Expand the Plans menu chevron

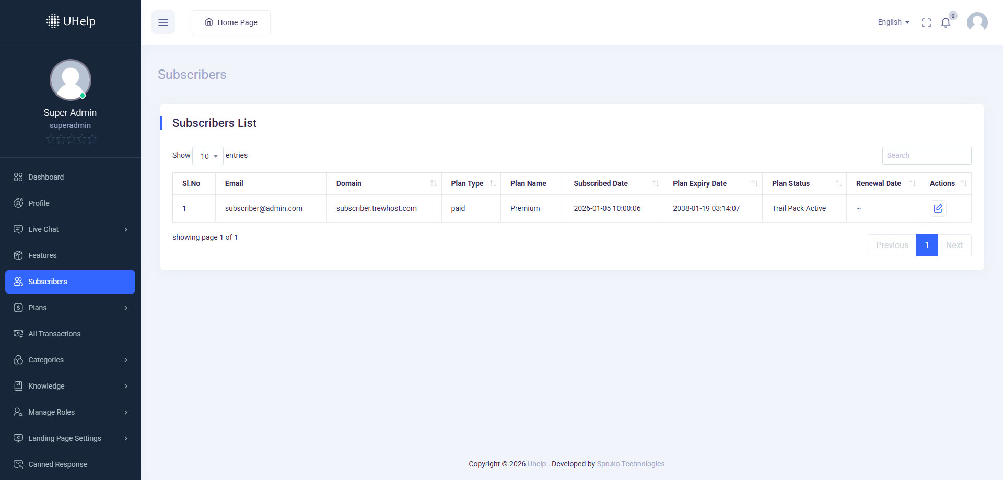126,308
